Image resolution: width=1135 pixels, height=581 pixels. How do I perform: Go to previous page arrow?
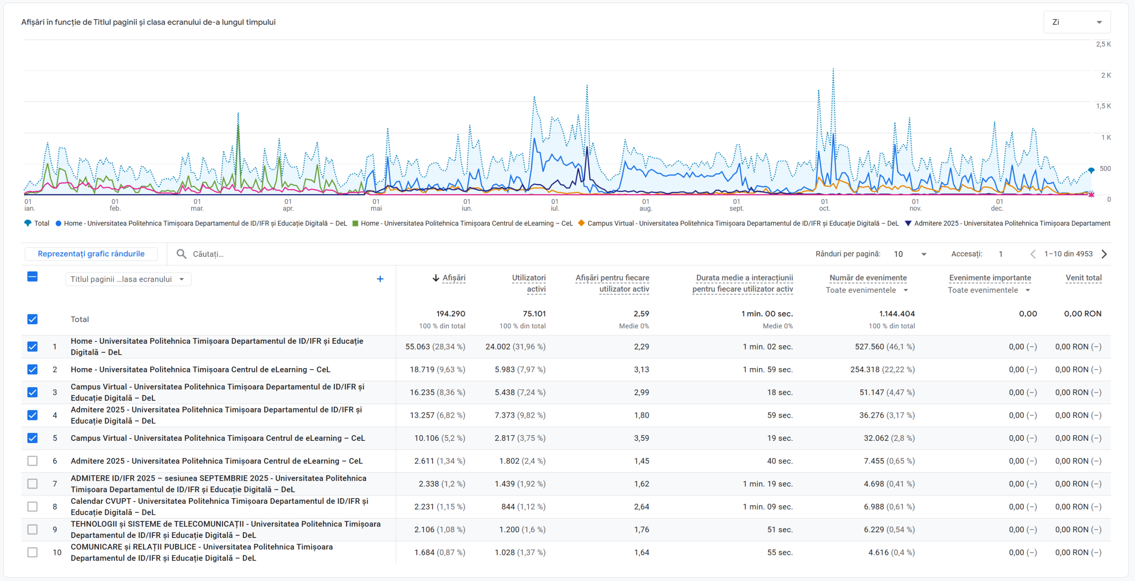point(1033,254)
